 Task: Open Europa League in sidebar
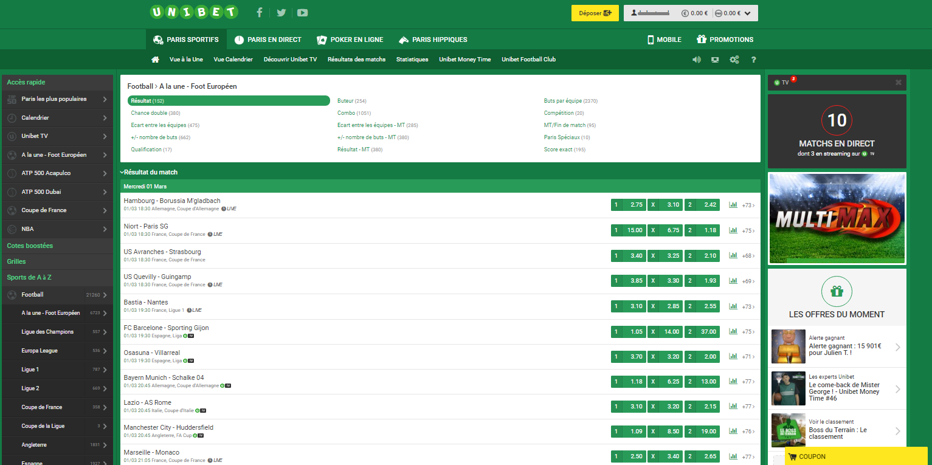pyautogui.click(x=57, y=351)
